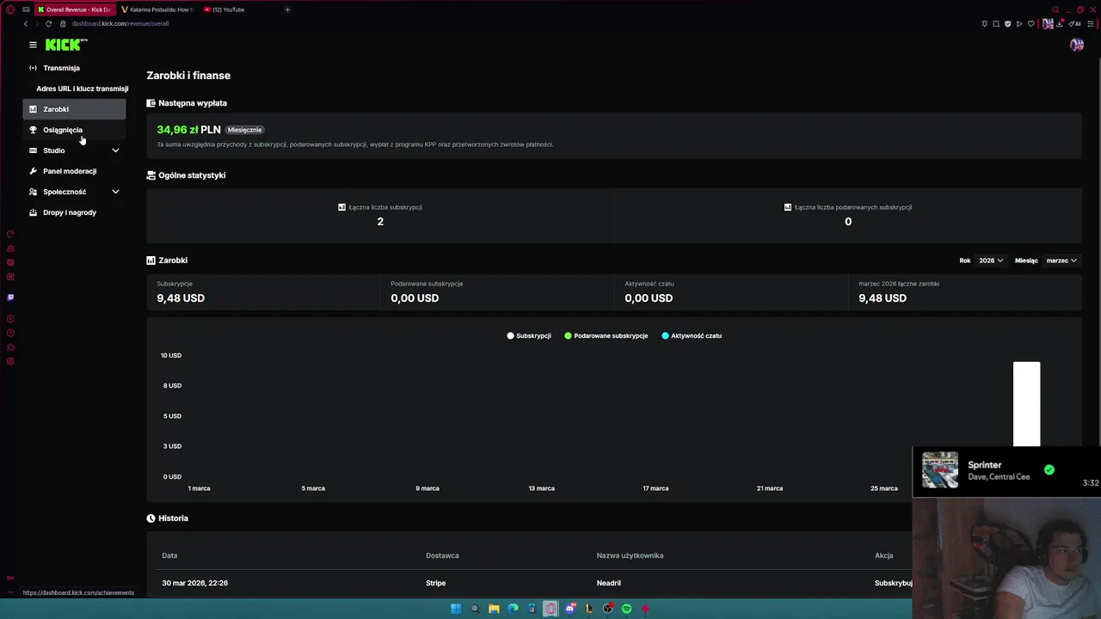Open taskbar search magnifier
Viewport: 1101px width, 619px height.
click(475, 609)
